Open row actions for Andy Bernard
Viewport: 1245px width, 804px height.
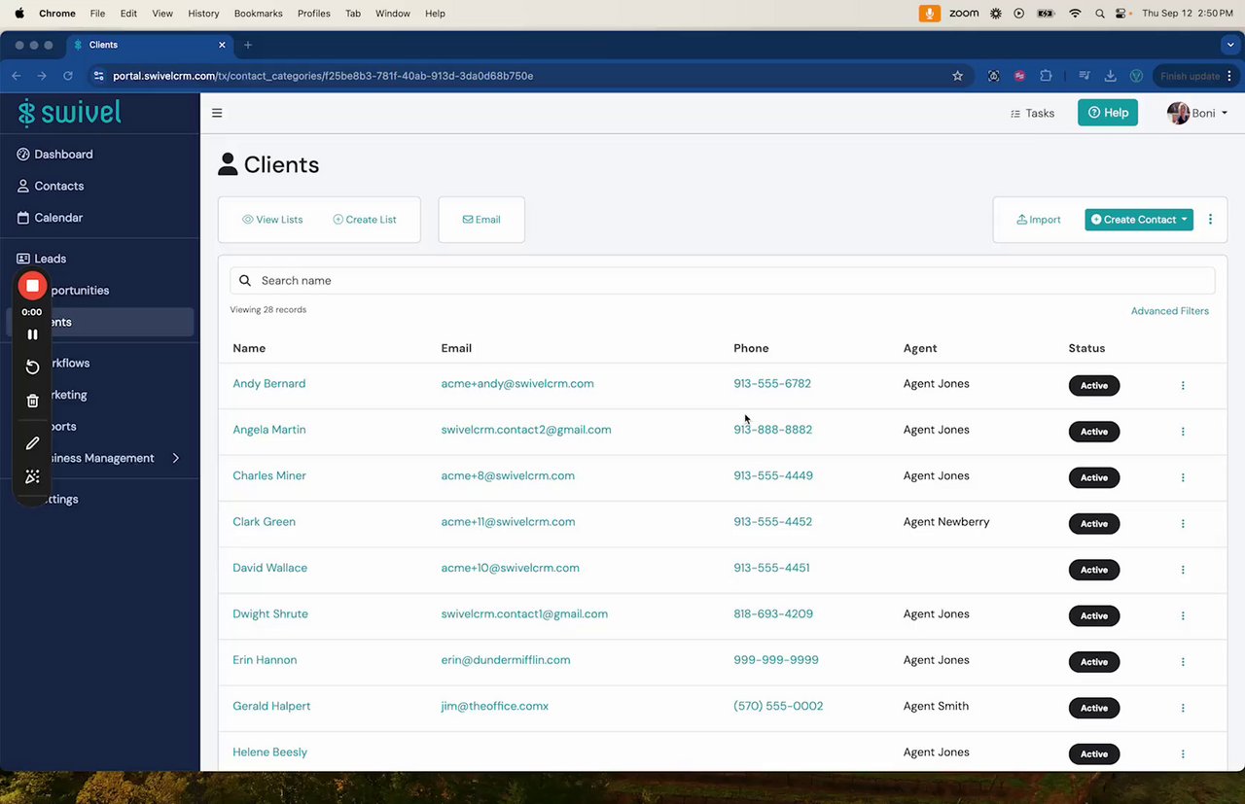coord(1183,385)
